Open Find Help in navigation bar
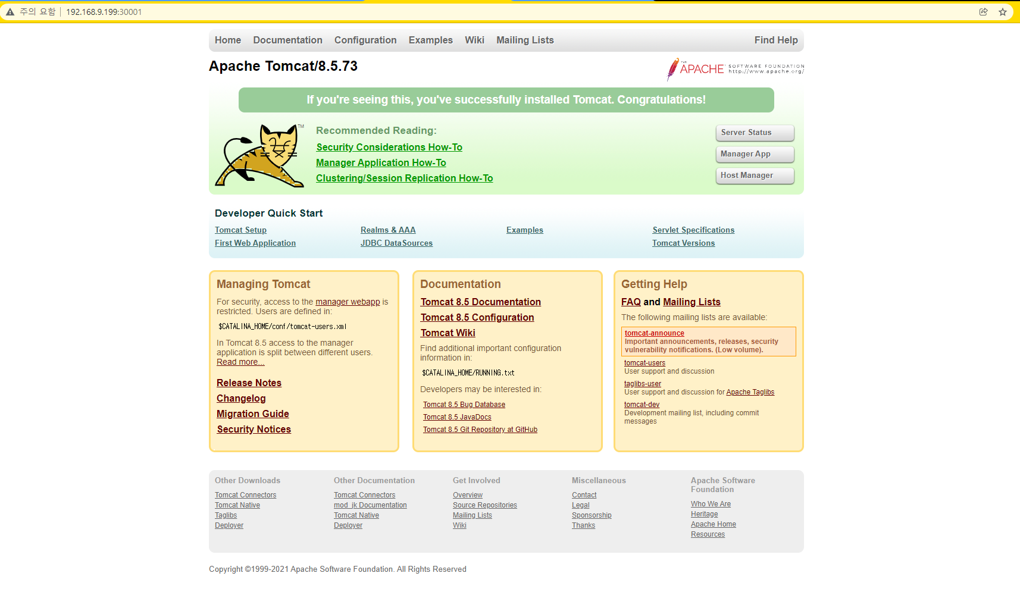 click(x=776, y=40)
